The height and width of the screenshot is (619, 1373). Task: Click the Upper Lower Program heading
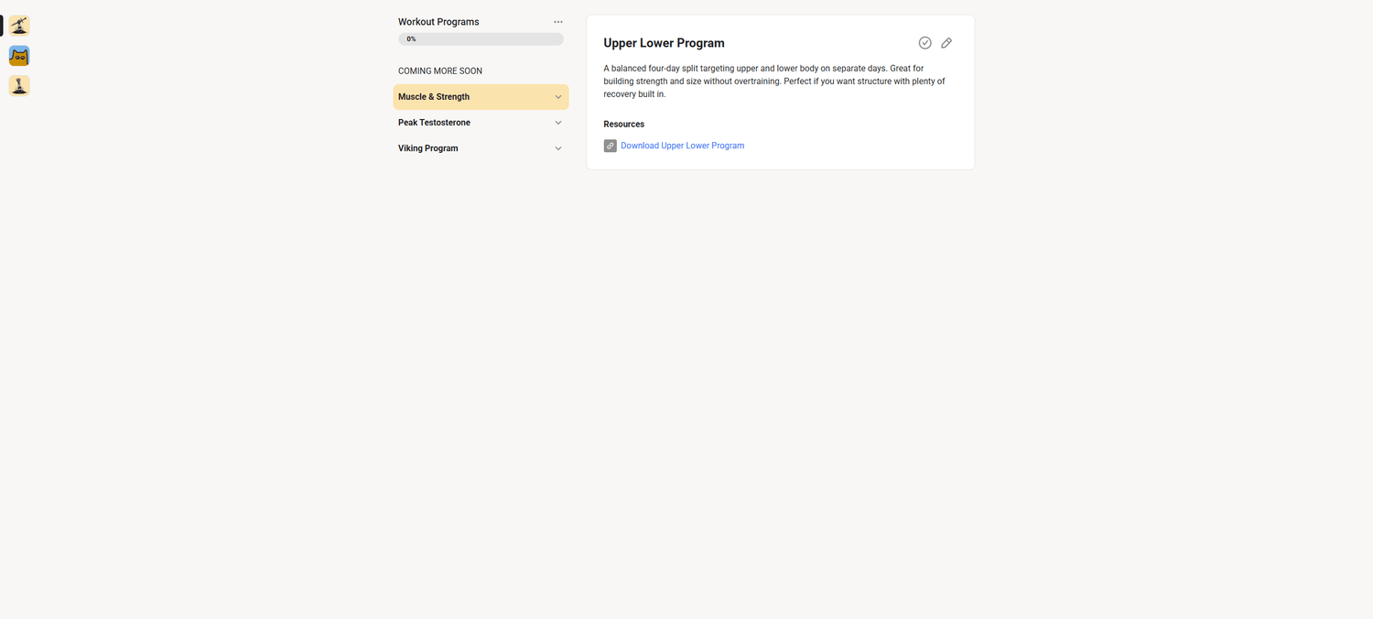point(664,43)
